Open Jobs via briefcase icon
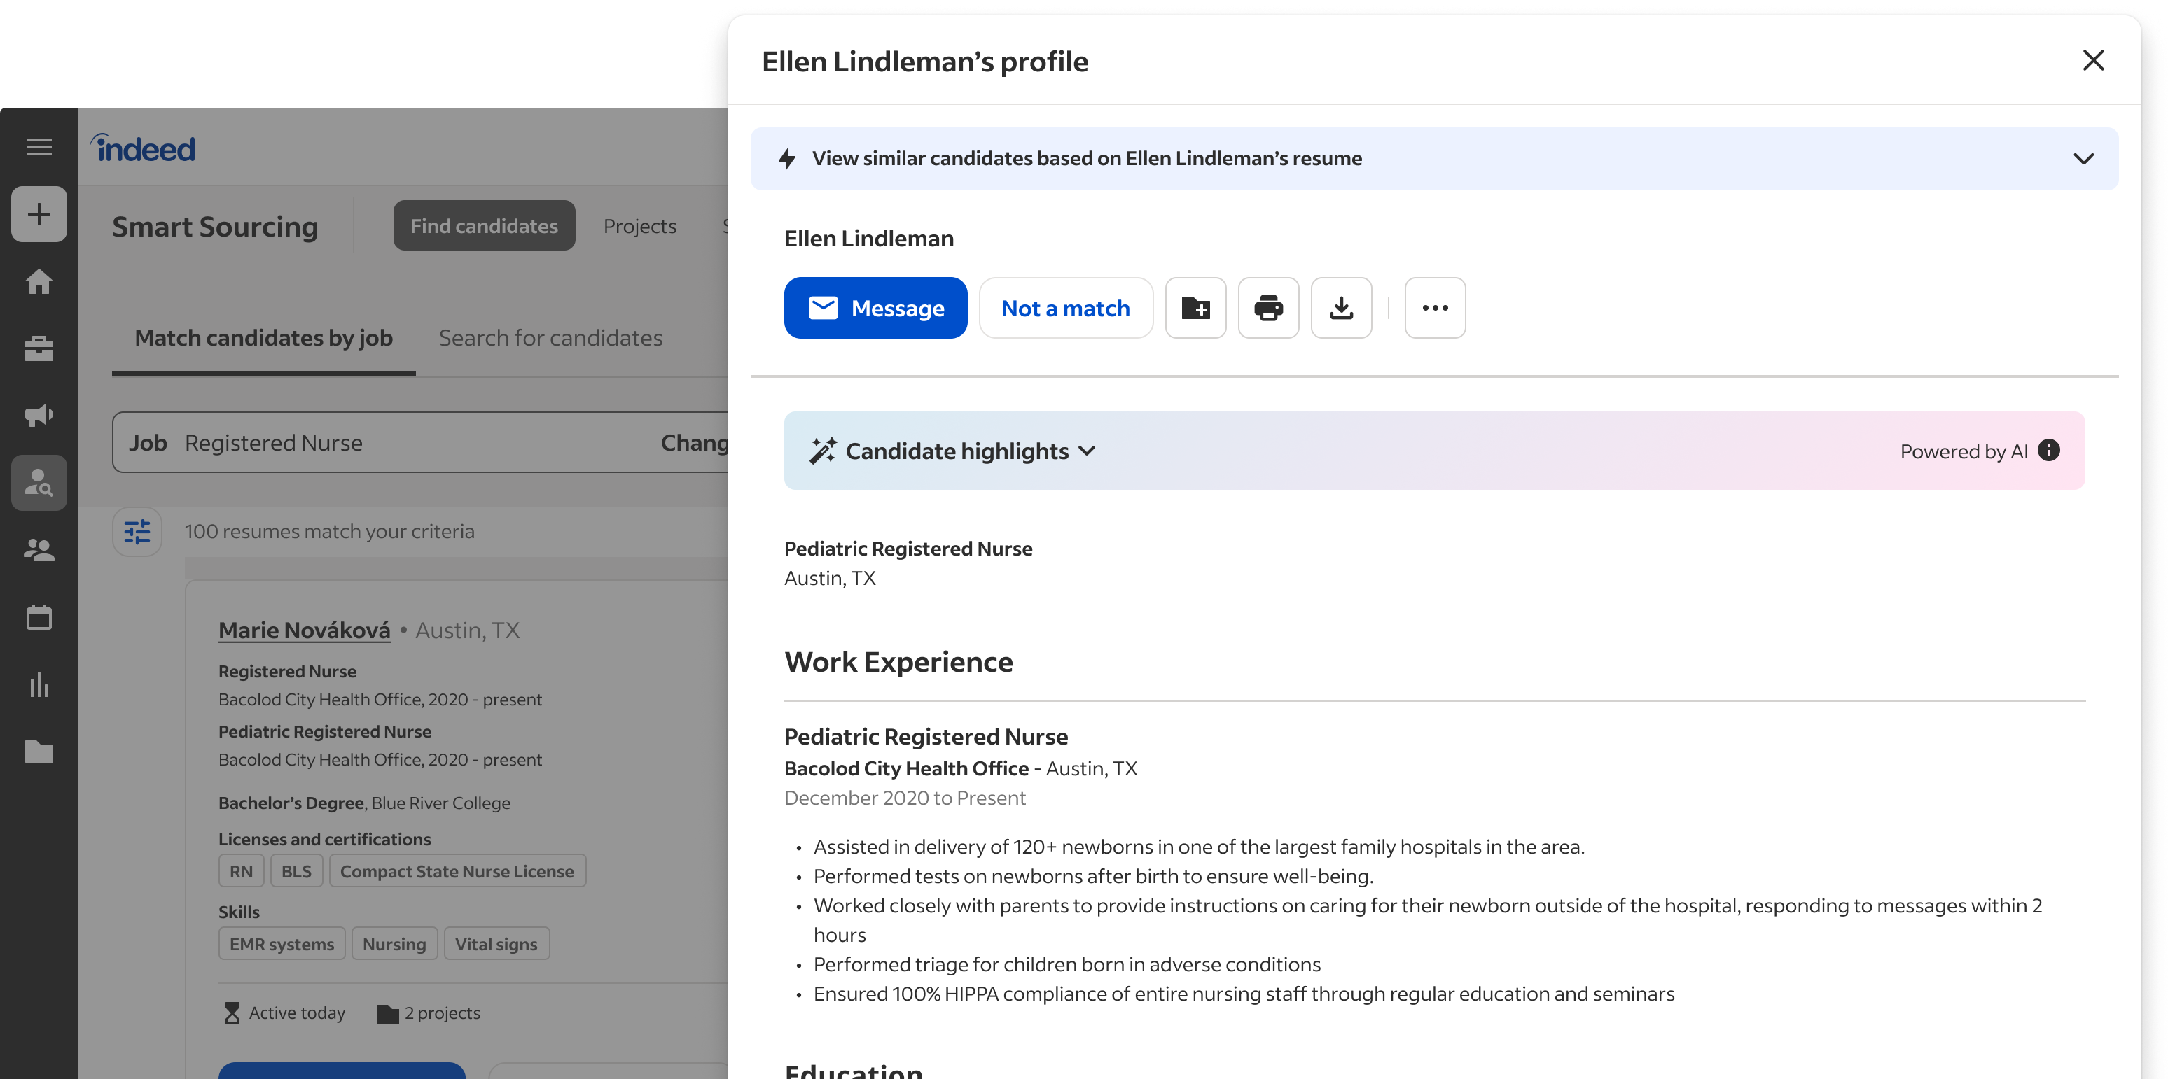 pos(39,348)
